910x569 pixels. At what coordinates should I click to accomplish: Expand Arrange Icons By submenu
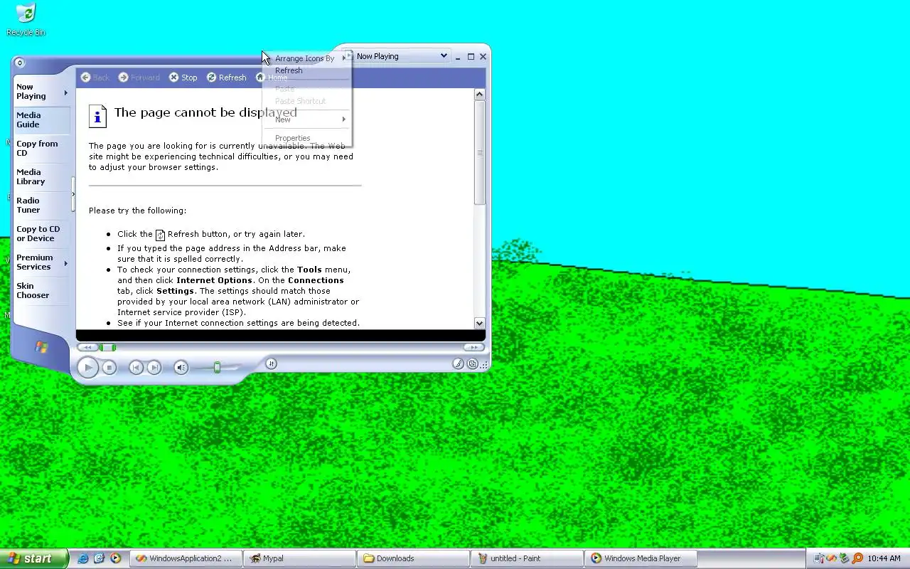pos(307,58)
